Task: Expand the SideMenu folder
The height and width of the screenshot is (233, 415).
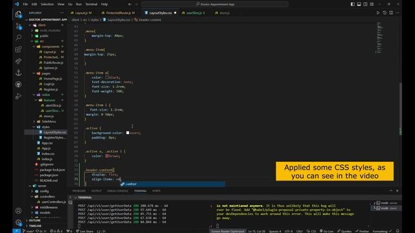Action: (49, 122)
